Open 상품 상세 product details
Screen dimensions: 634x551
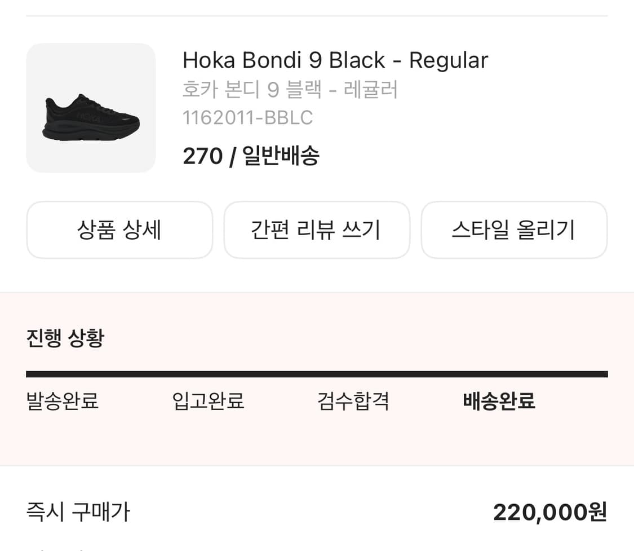click(119, 230)
